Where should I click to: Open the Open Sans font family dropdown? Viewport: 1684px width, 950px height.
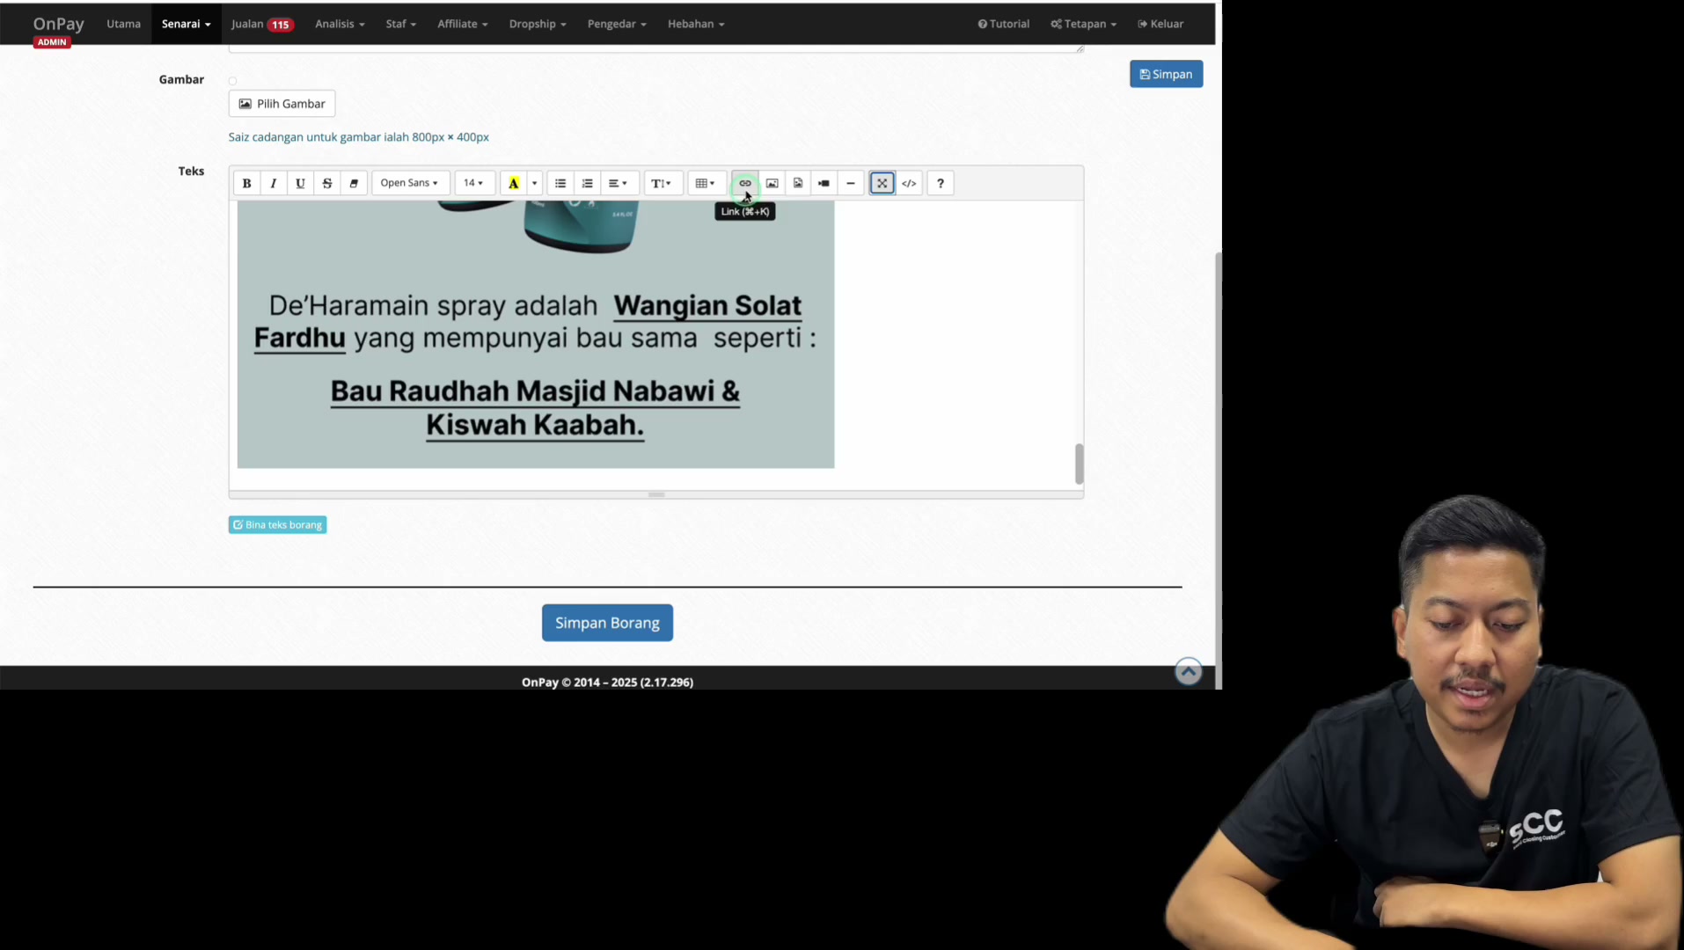click(410, 183)
